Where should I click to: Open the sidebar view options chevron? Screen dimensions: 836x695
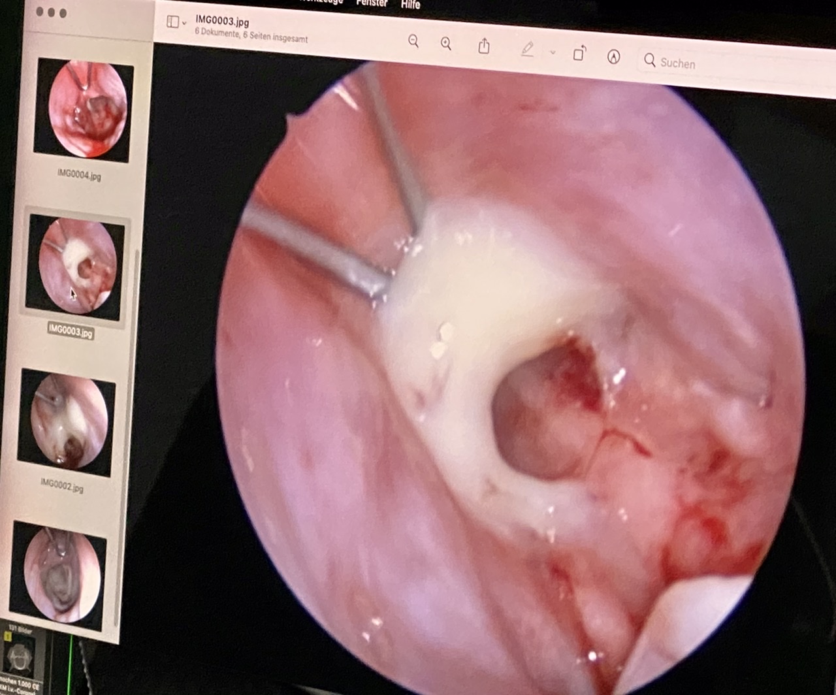tap(184, 23)
